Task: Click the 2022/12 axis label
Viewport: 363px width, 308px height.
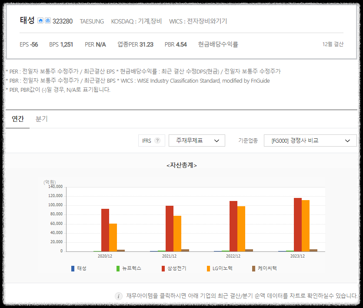Action: click(233, 256)
